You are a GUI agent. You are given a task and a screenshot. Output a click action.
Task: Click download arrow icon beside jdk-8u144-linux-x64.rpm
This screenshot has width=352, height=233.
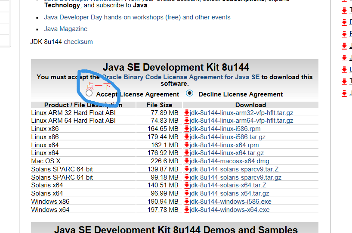pos(187,145)
